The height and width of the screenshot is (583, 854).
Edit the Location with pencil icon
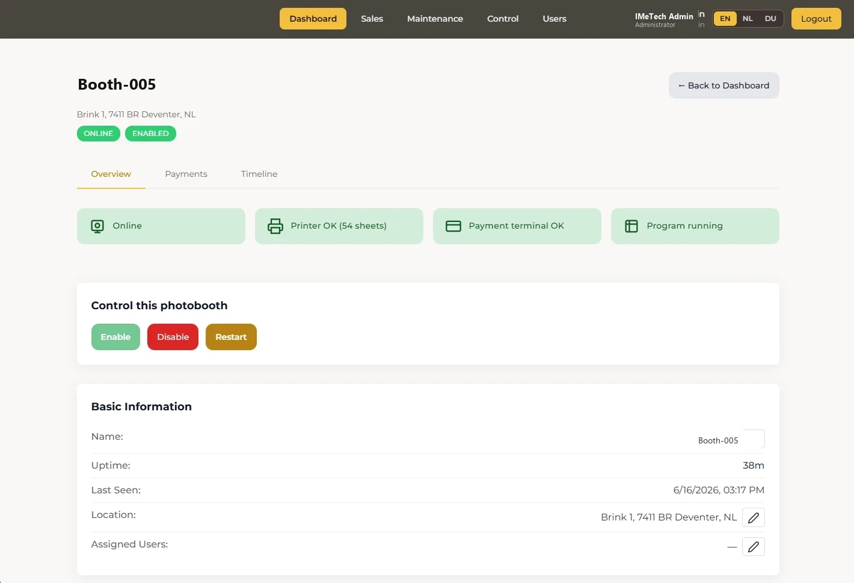tap(754, 517)
